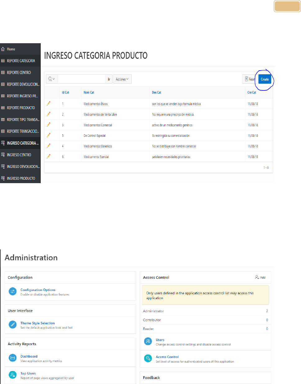
Task: Open INGRESO DEVOLUCION menu entry
Action: pyautogui.click(x=20, y=167)
